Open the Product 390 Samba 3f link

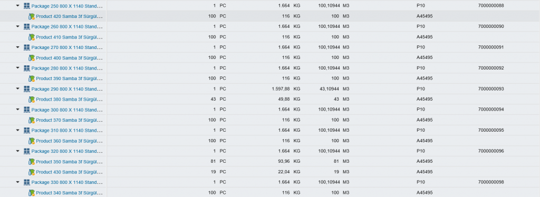click(x=69, y=78)
